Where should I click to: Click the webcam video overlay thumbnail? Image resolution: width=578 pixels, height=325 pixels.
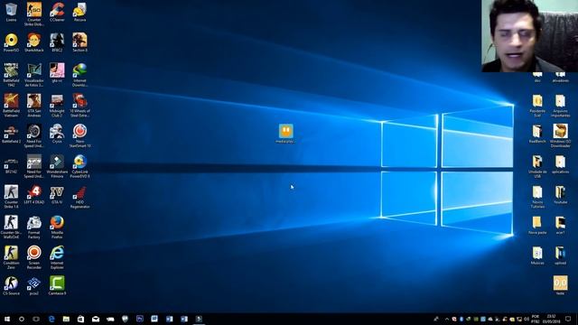(x=529, y=36)
